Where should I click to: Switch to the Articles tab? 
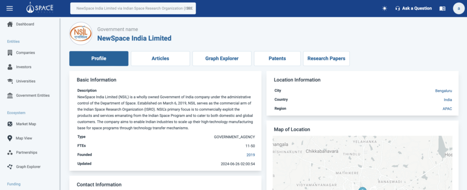pyautogui.click(x=160, y=59)
